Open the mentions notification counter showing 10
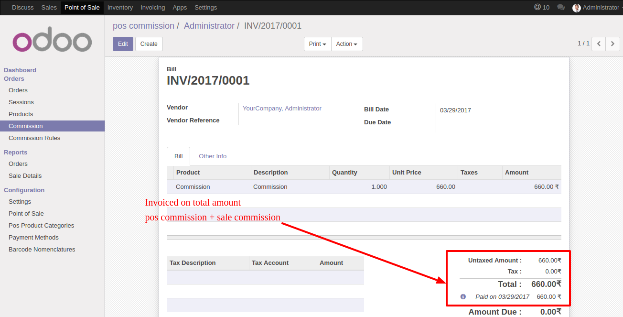The image size is (623, 317). click(542, 8)
